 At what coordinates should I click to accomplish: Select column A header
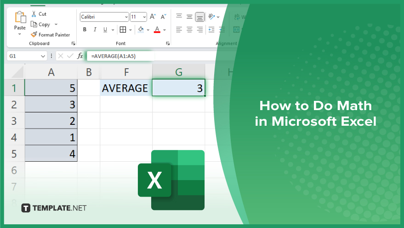(51, 72)
